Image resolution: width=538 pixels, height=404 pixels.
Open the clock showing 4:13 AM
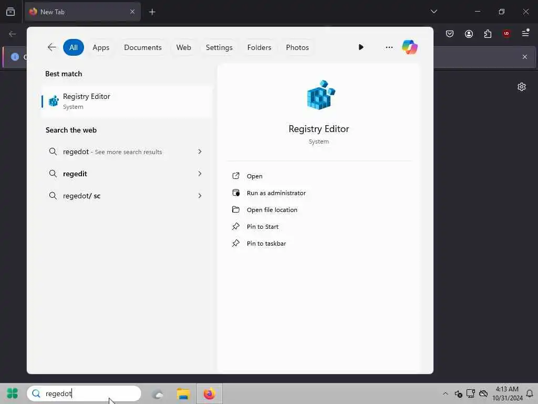(x=507, y=393)
